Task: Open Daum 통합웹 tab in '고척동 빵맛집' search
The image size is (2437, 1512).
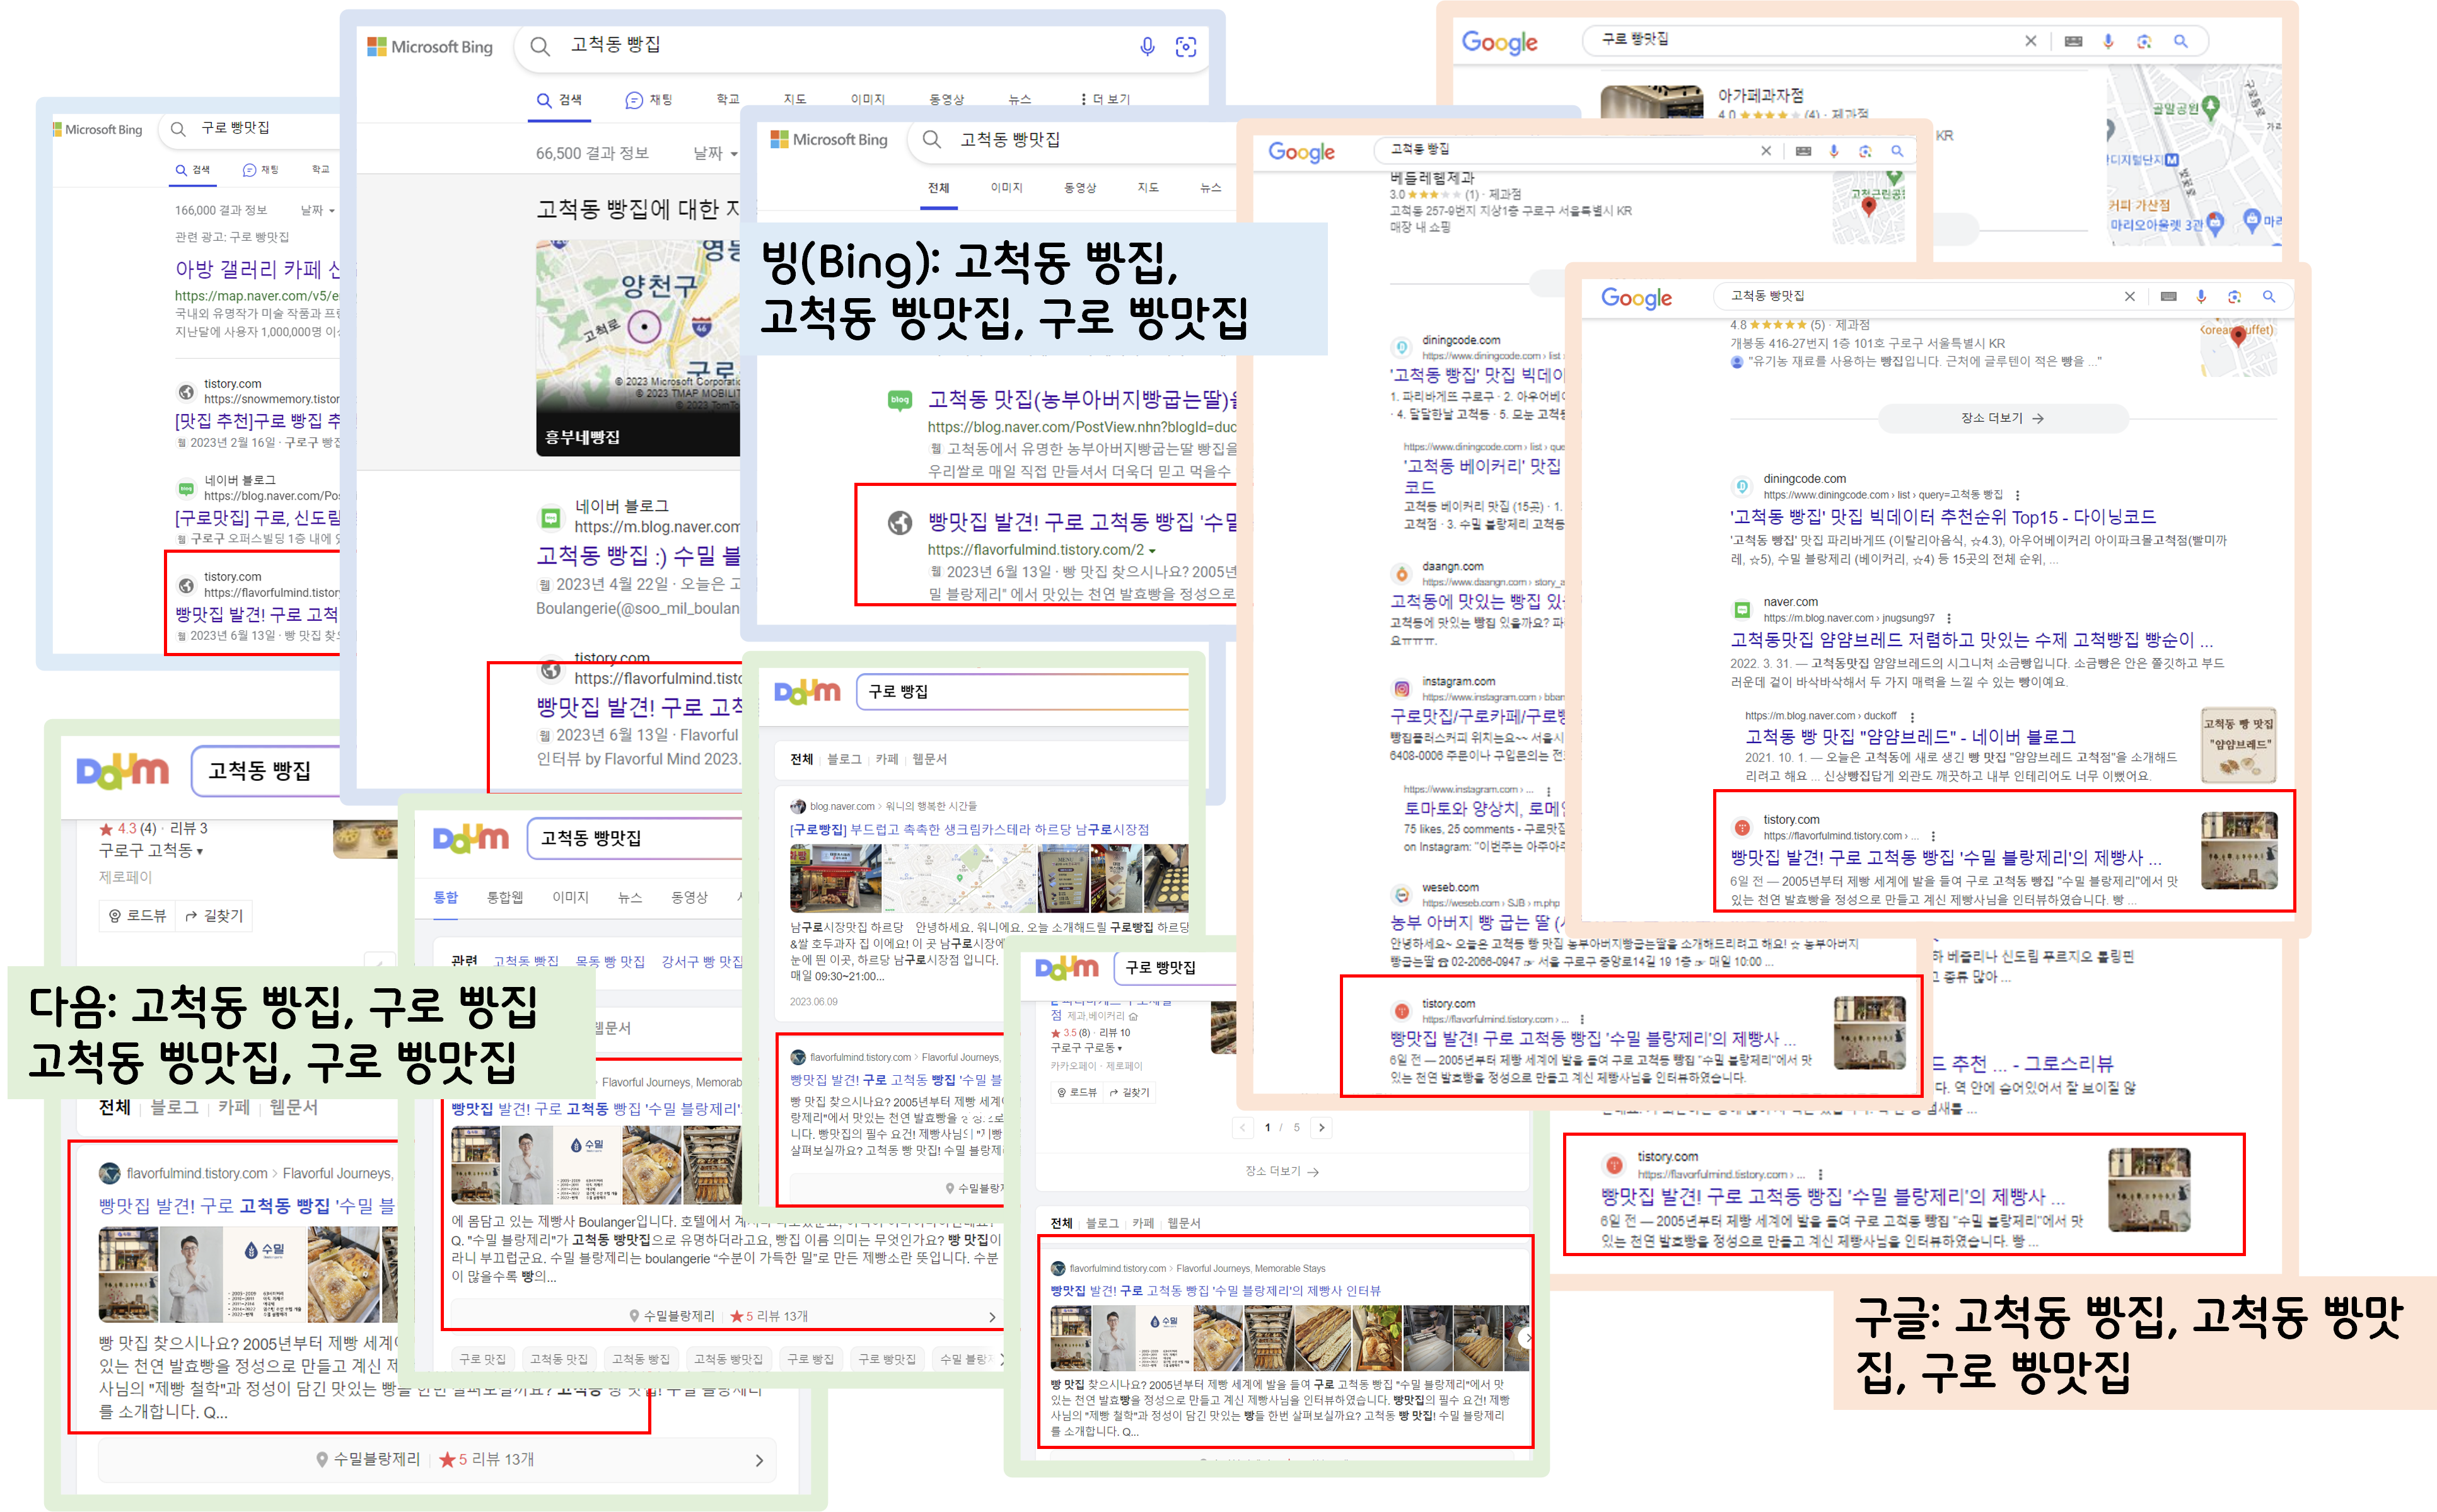Action: [504, 897]
